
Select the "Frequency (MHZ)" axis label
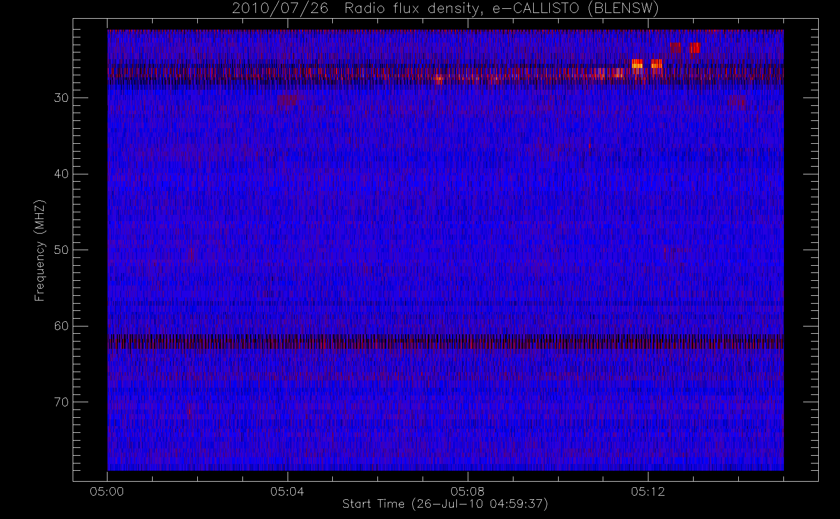pyautogui.click(x=39, y=251)
